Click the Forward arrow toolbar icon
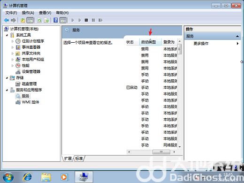The width and height of the screenshot is (244, 183). pos(13,20)
